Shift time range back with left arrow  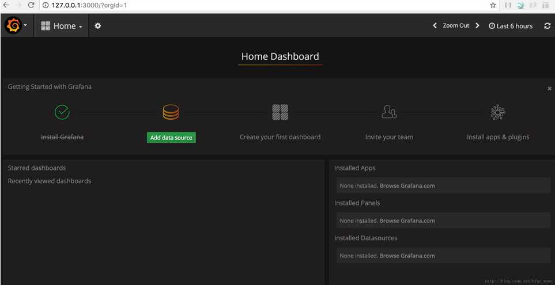click(435, 25)
